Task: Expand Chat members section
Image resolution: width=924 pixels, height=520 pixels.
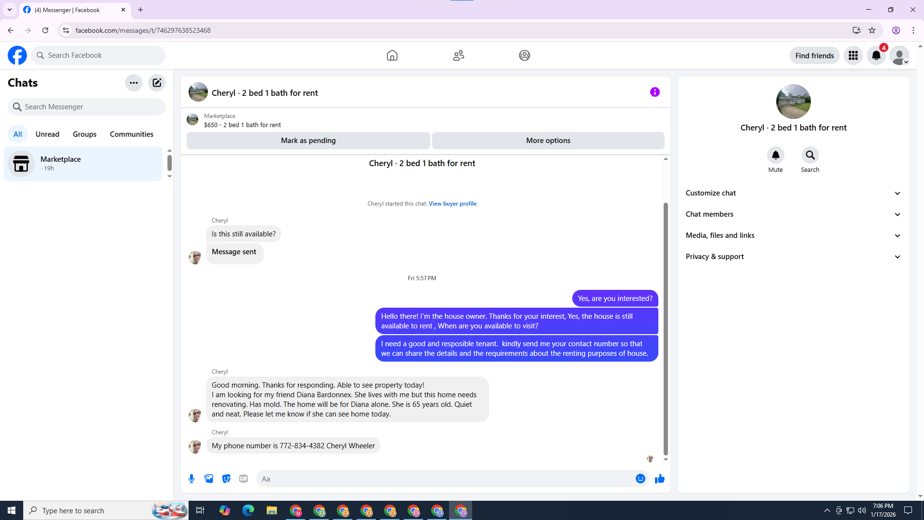Action: point(793,214)
